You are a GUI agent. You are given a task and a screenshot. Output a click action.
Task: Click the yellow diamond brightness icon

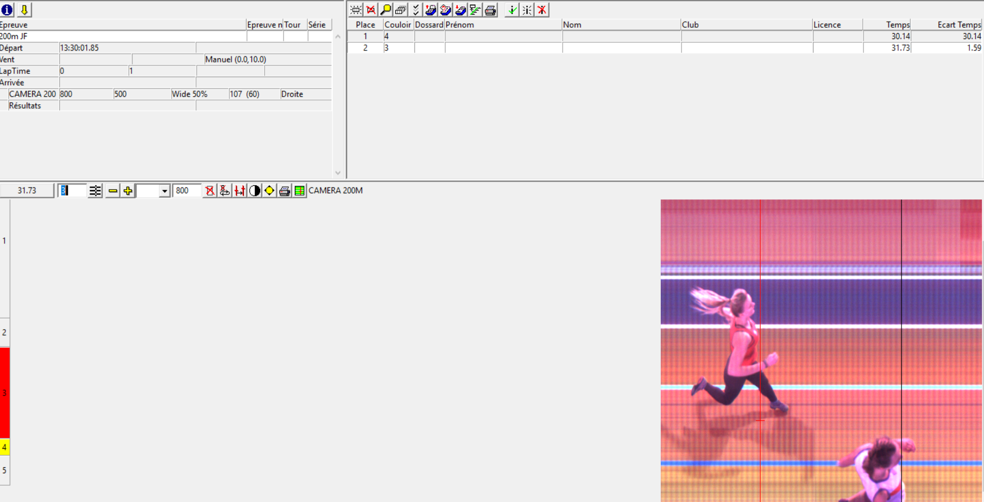(269, 191)
